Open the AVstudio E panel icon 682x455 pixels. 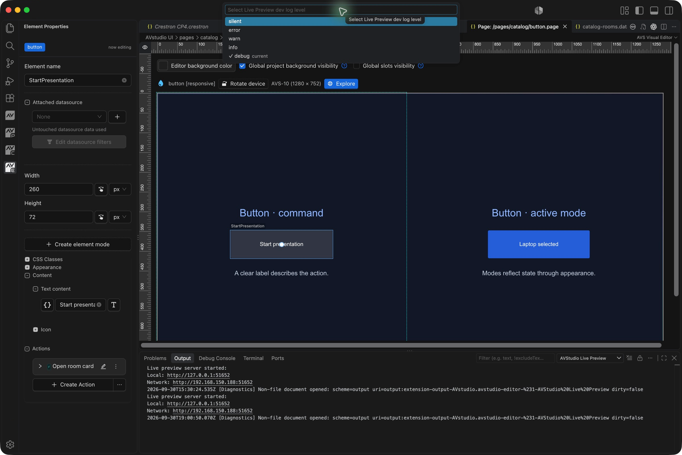coord(10,167)
